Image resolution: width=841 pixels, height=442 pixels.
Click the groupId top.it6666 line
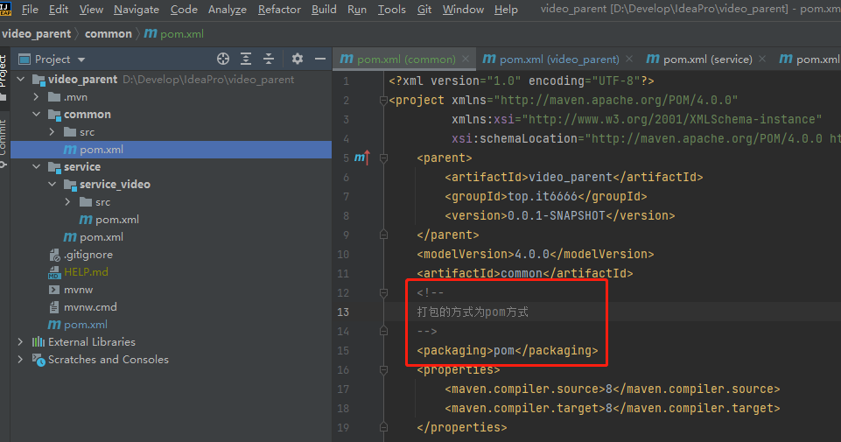545,196
